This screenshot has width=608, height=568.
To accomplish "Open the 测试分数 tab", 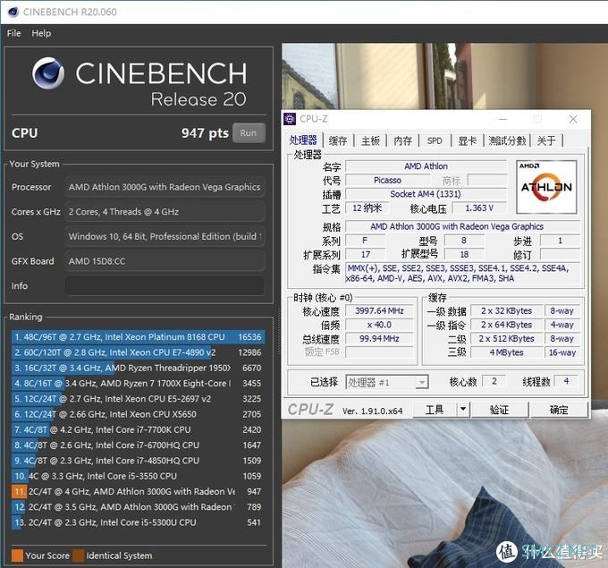I will click(x=507, y=140).
